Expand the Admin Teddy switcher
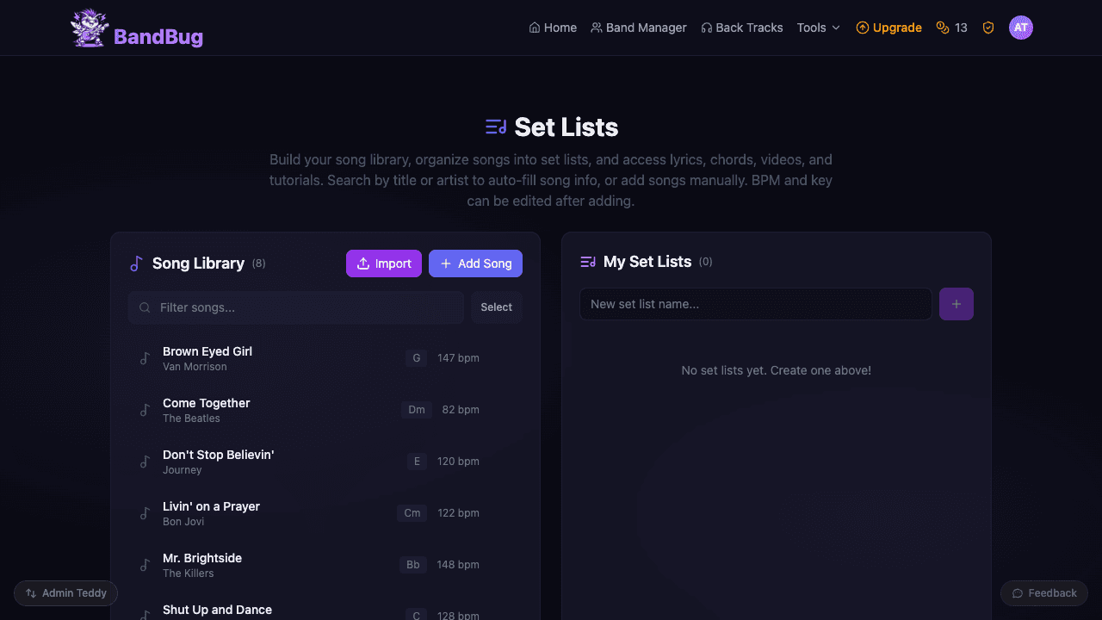The width and height of the screenshot is (1102, 620). tap(65, 592)
